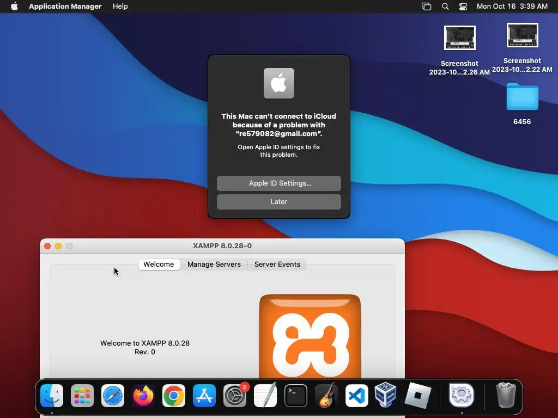Image resolution: width=558 pixels, height=418 pixels.
Task: Open GarageBand from the dock
Action: click(326, 396)
